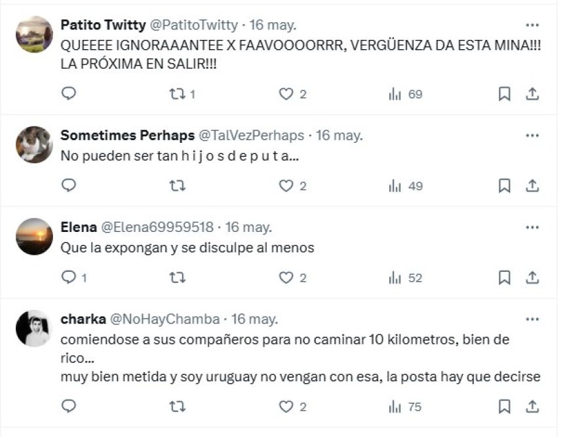Bookmark Elena's tweet
The height and width of the screenshot is (437, 565).
(504, 278)
